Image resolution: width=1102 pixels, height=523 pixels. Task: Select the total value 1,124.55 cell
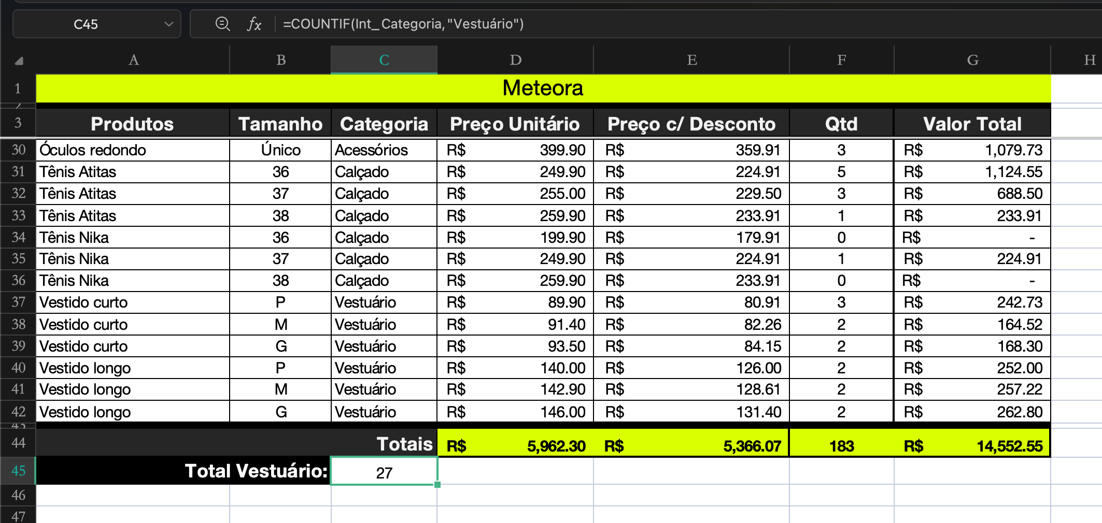tap(972, 171)
